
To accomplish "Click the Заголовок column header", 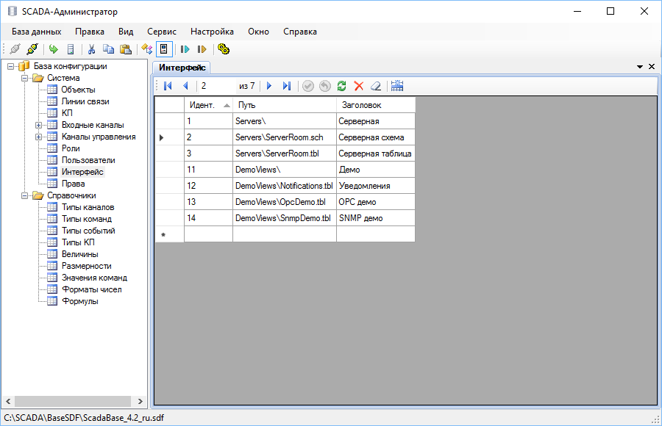I will (376, 105).
